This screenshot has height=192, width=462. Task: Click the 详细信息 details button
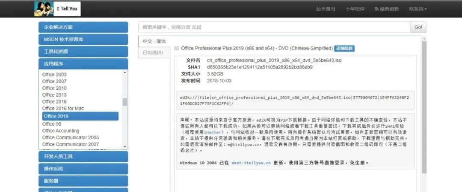pyautogui.click(x=344, y=49)
